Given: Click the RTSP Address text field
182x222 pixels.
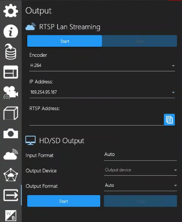Looking at the screenshot, I should [x=97, y=120].
